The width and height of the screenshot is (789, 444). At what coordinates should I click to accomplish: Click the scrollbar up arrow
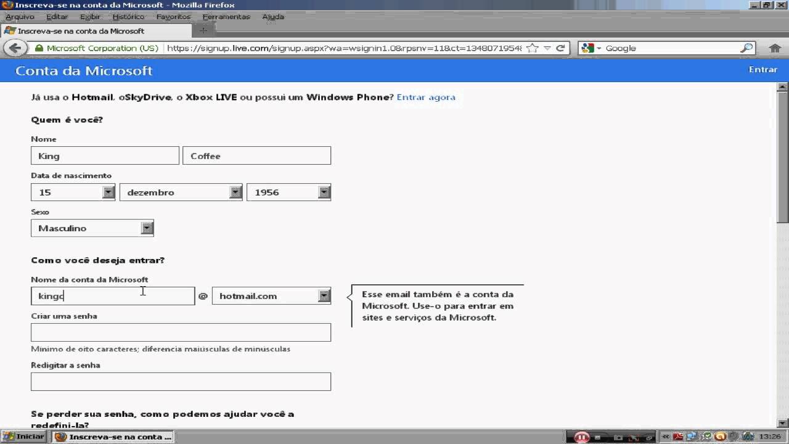783,86
